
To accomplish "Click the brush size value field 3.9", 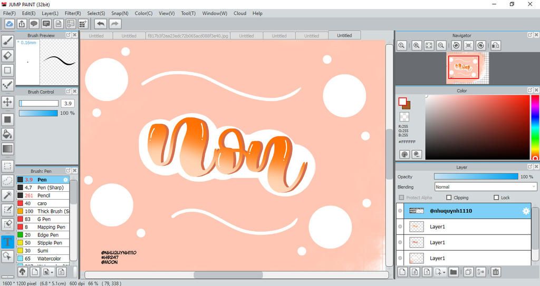I will [68, 103].
